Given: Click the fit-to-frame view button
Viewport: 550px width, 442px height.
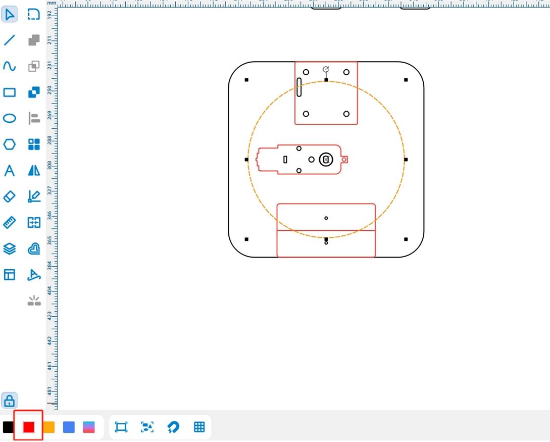Looking at the screenshot, I should point(121,427).
